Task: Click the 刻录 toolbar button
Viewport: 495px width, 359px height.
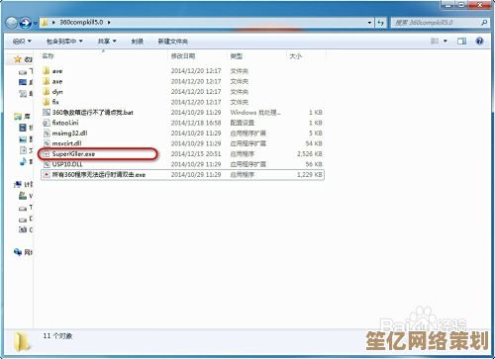Action: (x=138, y=42)
